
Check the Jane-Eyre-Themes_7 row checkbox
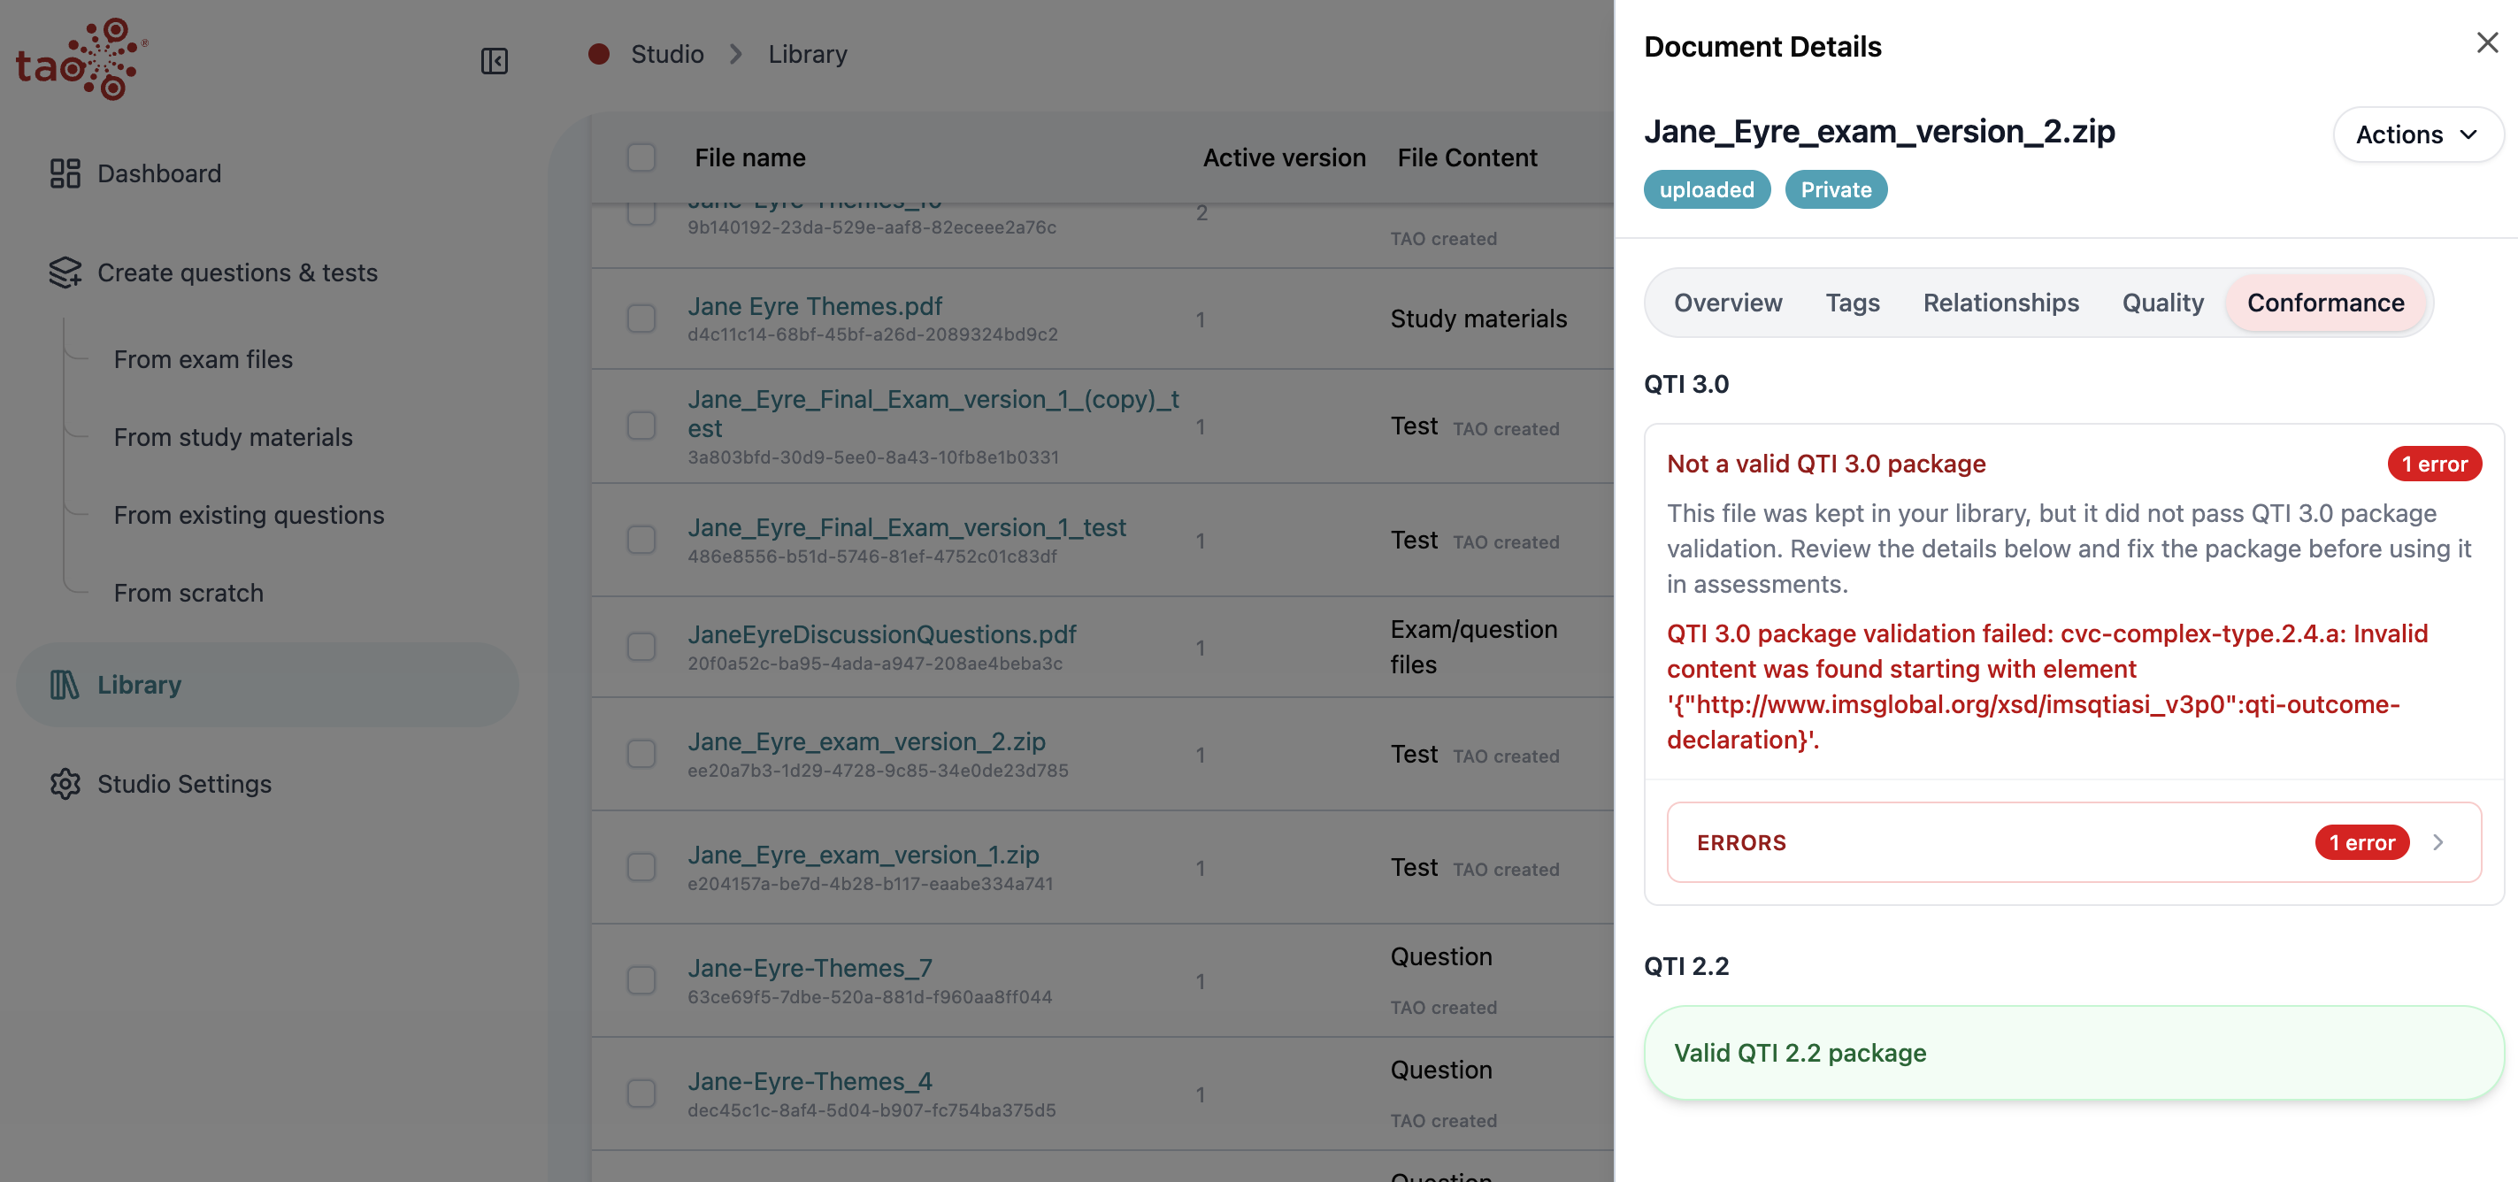641,980
